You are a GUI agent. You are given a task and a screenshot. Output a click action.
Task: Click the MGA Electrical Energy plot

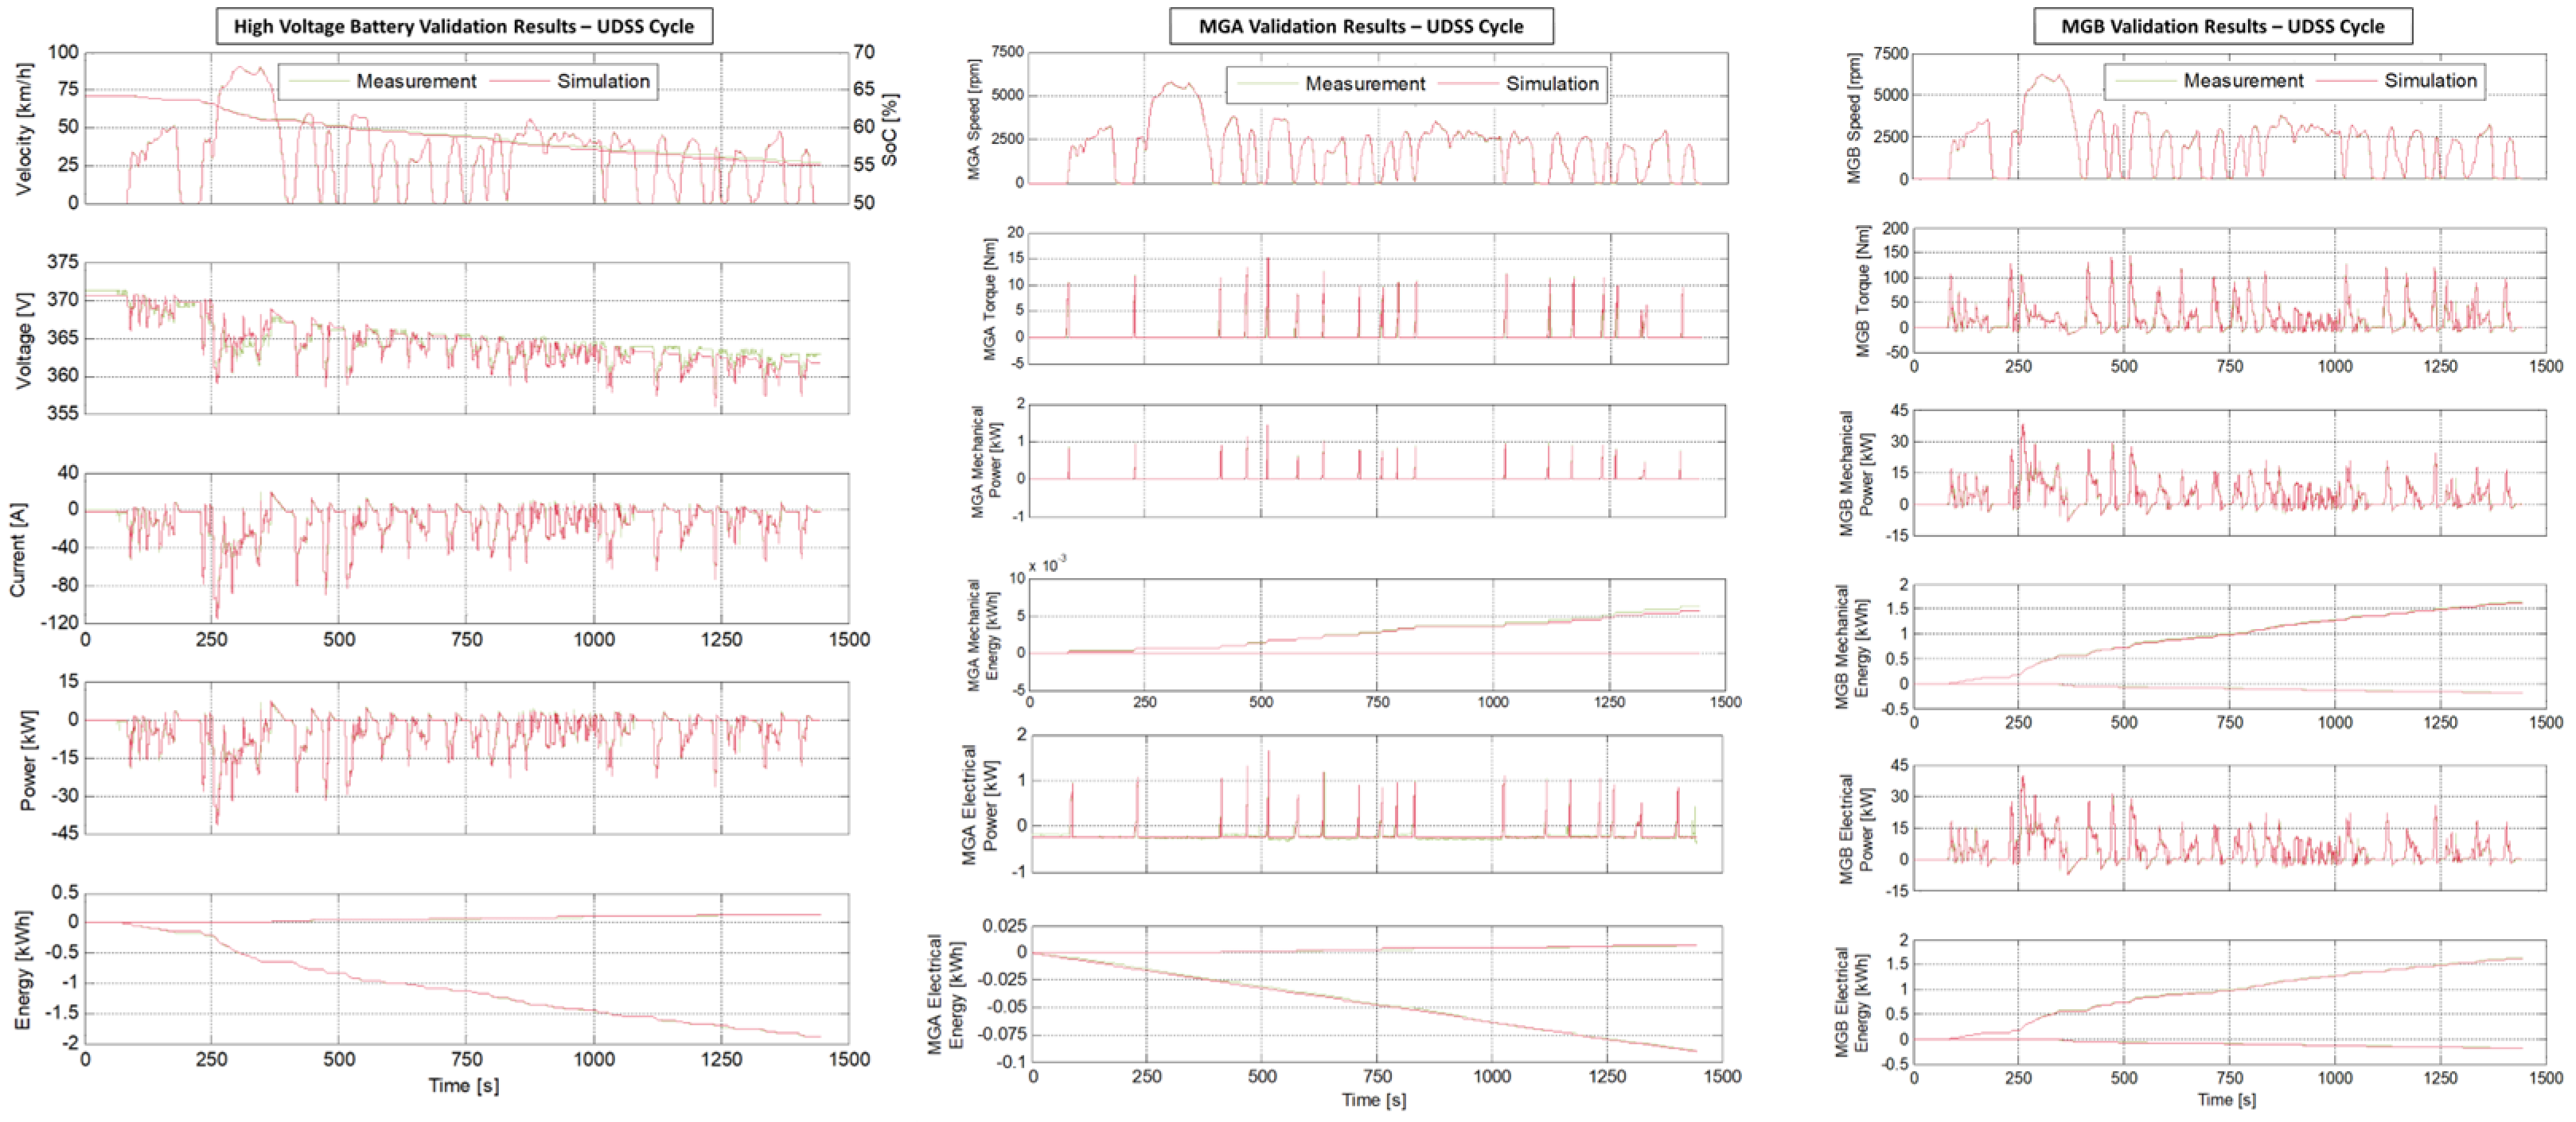[x=1377, y=994]
